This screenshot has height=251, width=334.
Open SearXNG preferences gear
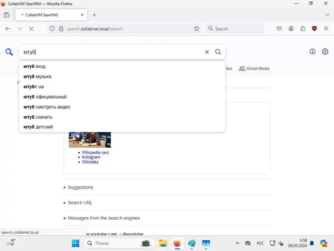(x=325, y=51)
